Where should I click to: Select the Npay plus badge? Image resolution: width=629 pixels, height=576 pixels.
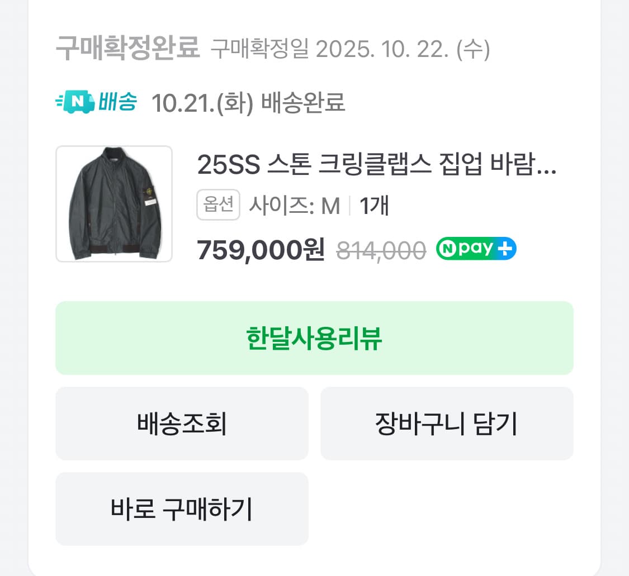pyautogui.click(x=475, y=248)
